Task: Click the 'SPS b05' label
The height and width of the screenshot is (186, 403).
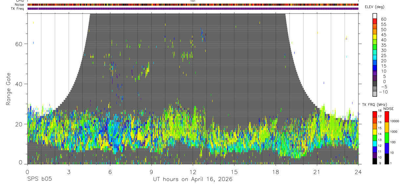Action: coord(39,179)
